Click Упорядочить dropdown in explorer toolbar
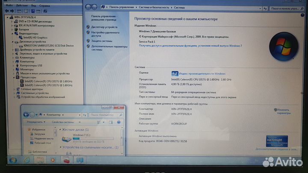308x173 pixels. (x=36, y=122)
